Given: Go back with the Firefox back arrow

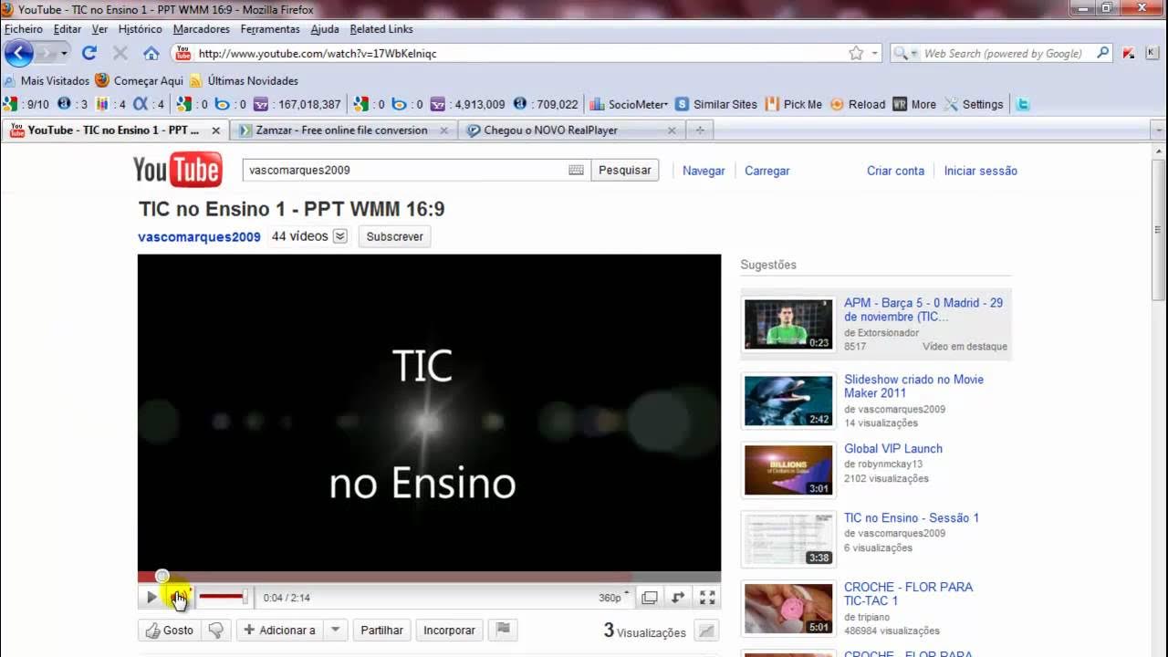Looking at the screenshot, I should pyautogui.click(x=18, y=53).
